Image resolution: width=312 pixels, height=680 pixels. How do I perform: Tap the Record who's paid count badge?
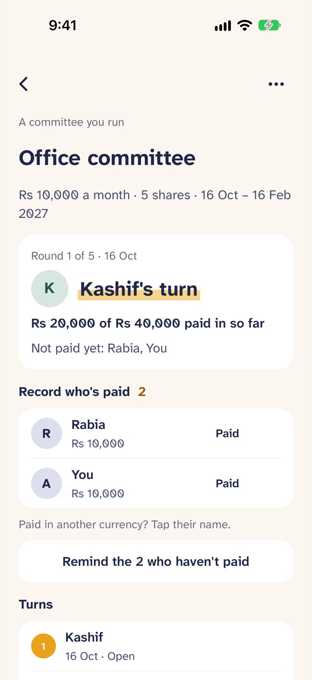[142, 392]
